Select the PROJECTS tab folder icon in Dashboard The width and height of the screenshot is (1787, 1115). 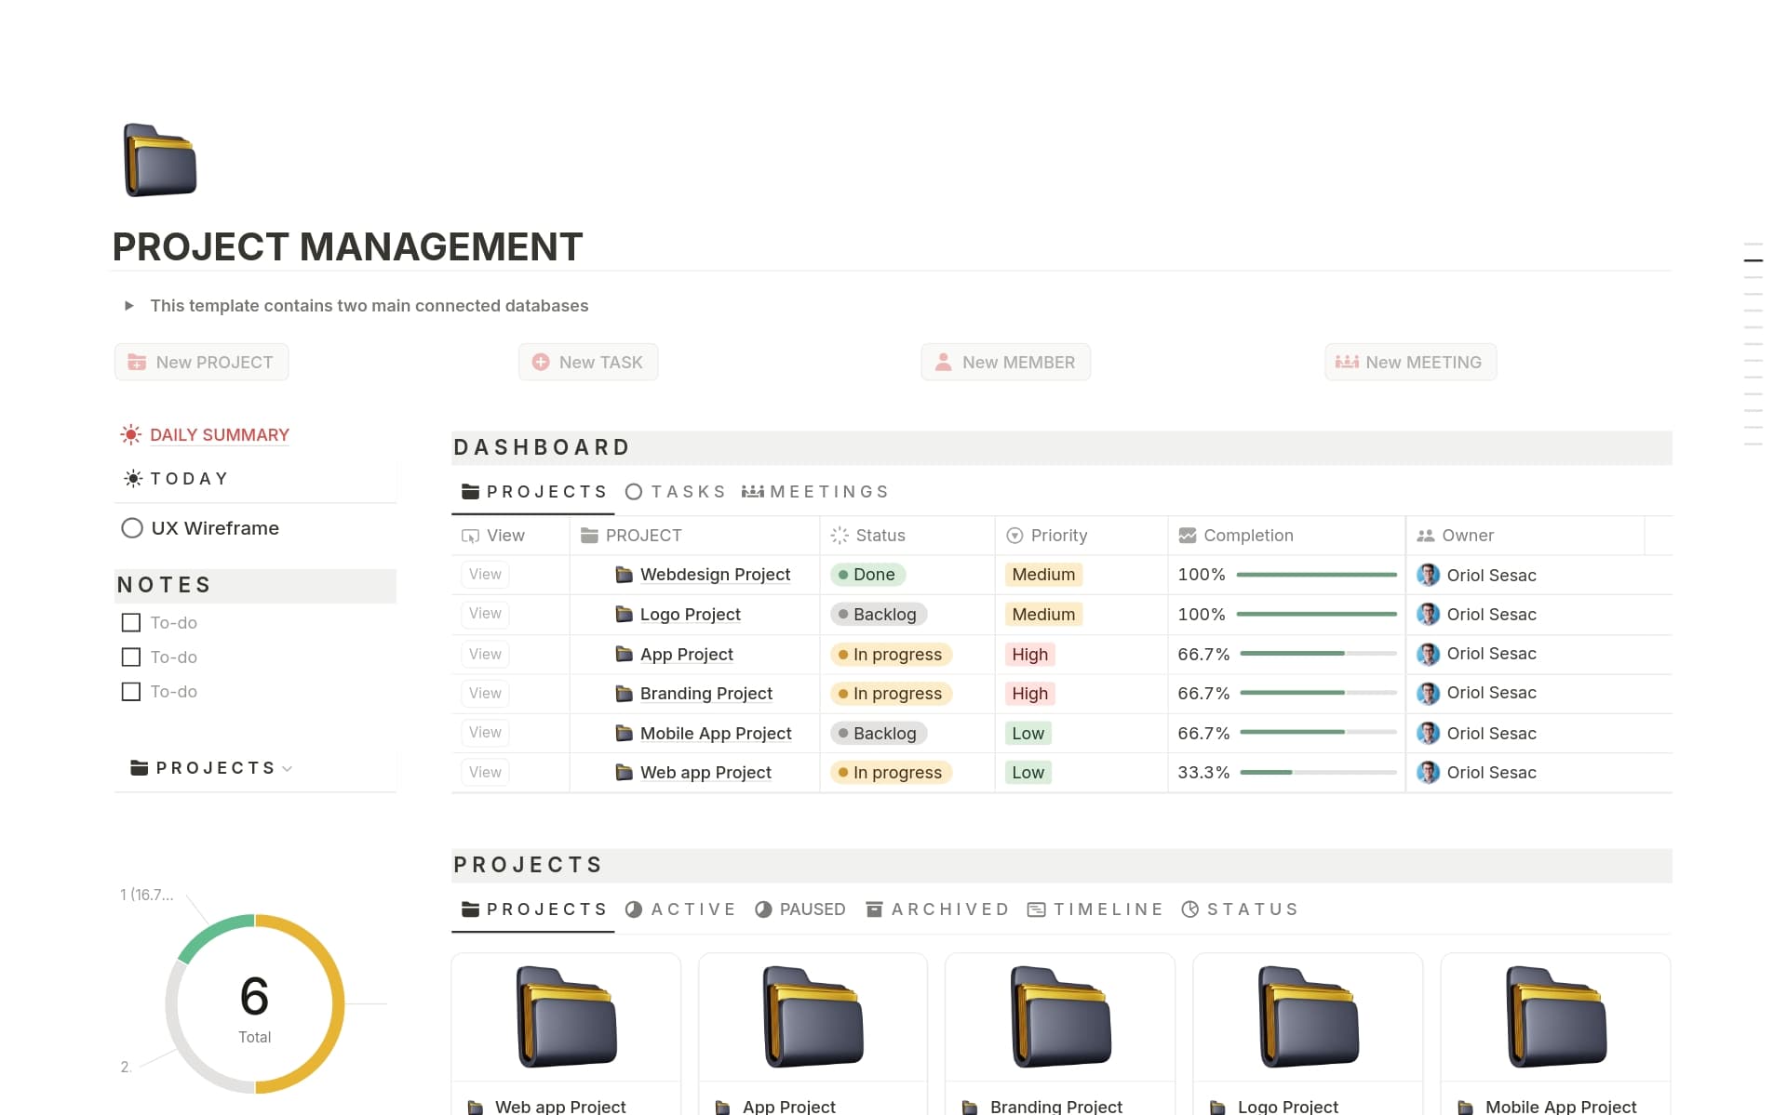click(x=470, y=492)
